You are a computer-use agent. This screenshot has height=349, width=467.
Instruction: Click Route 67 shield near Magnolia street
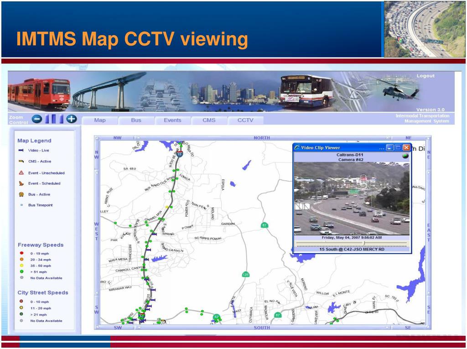pos(278,315)
